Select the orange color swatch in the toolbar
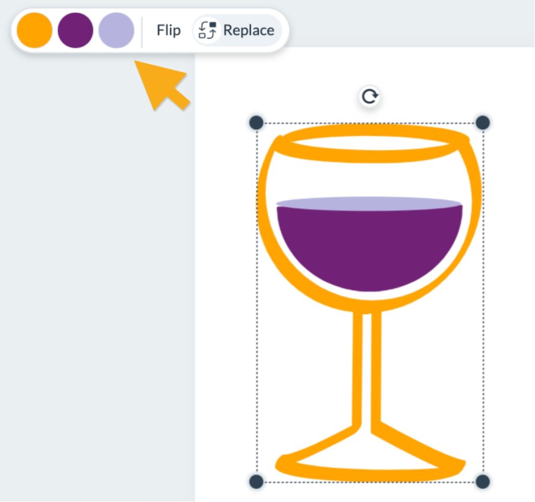535x502 pixels. coord(33,30)
